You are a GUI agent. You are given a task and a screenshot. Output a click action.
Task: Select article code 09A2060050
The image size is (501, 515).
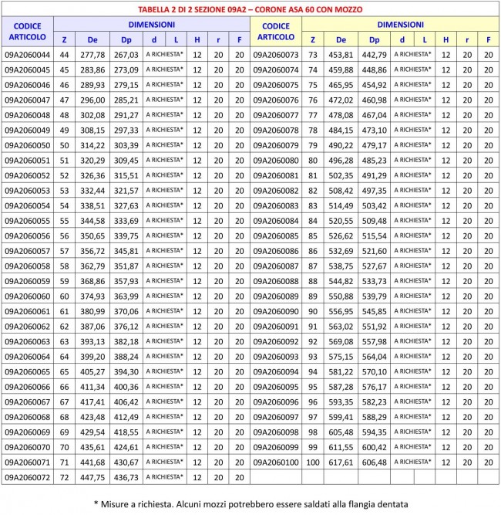(x=28, y=145)
